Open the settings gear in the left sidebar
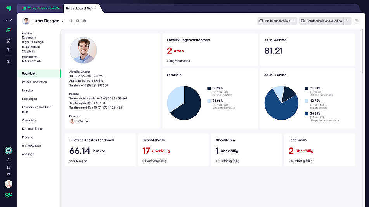 (x=9, y=61)
